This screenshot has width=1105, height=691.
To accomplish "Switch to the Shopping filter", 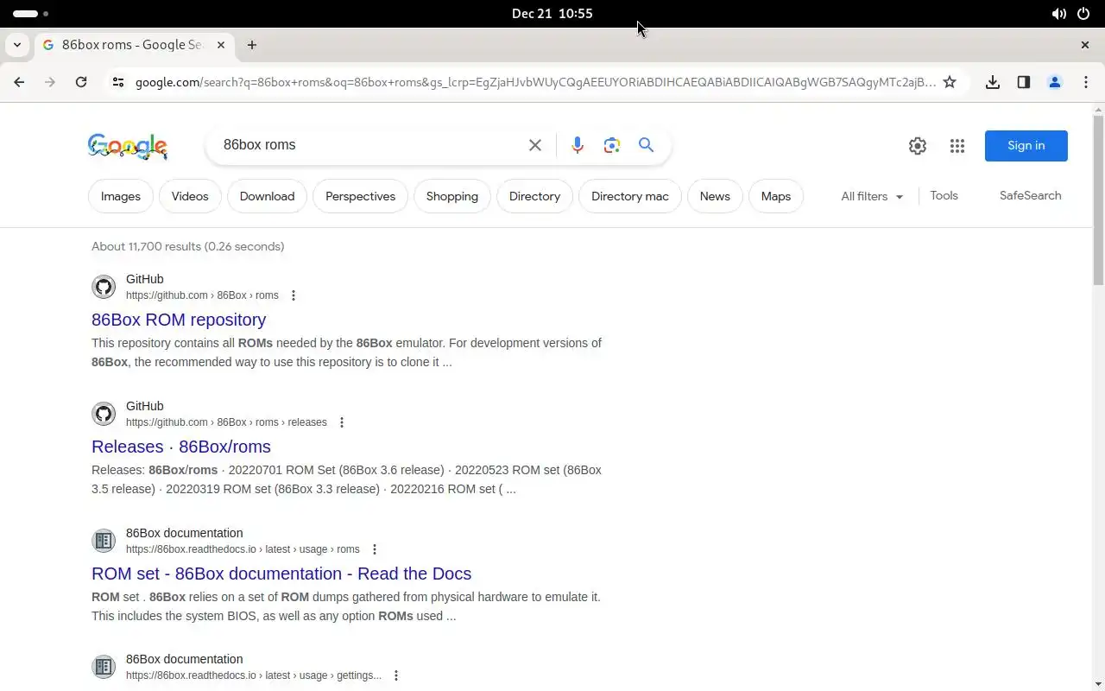I will pos(452,196).
